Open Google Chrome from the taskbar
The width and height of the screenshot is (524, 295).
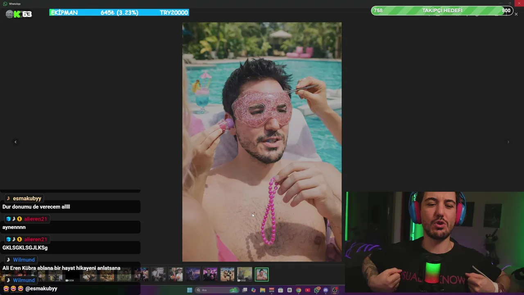coord(298,290)
